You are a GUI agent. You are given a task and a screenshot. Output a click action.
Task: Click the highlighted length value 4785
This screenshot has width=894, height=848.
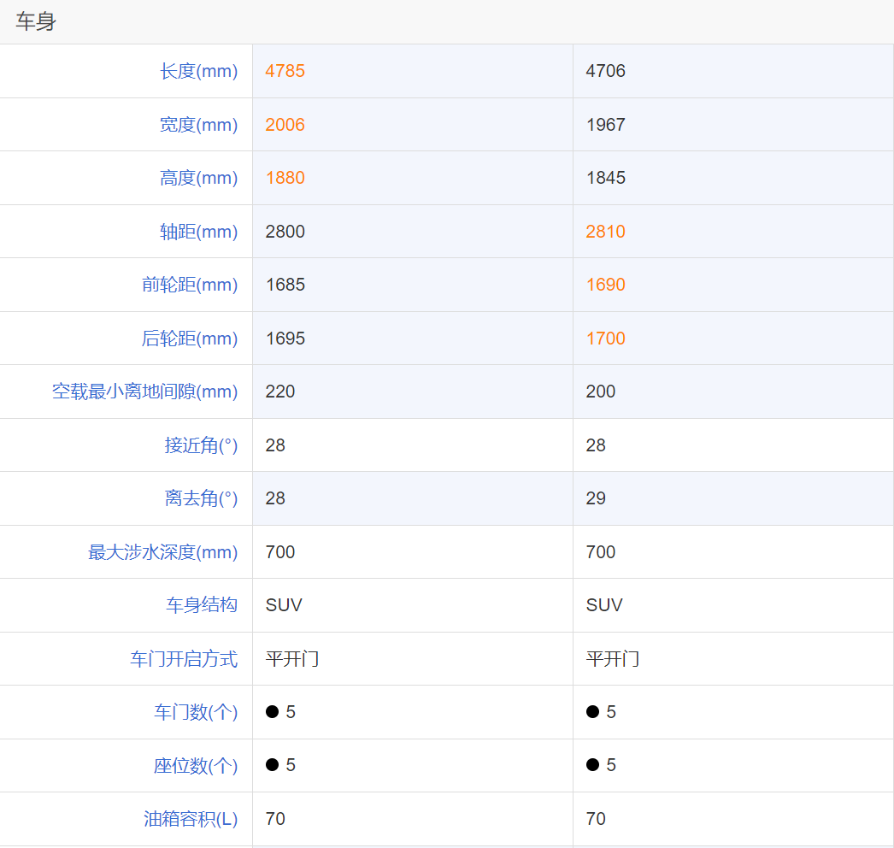click(x=285, y=71)
